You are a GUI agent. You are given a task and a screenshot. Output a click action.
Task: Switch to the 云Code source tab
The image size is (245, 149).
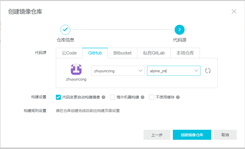[x=69, y=53]
